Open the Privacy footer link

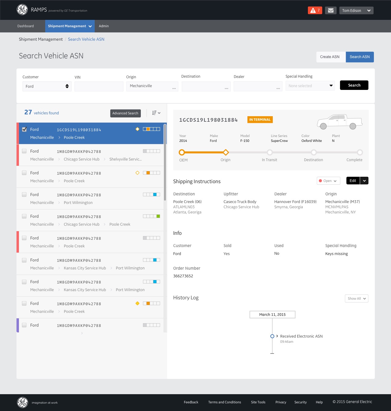(x=281, y=402)
